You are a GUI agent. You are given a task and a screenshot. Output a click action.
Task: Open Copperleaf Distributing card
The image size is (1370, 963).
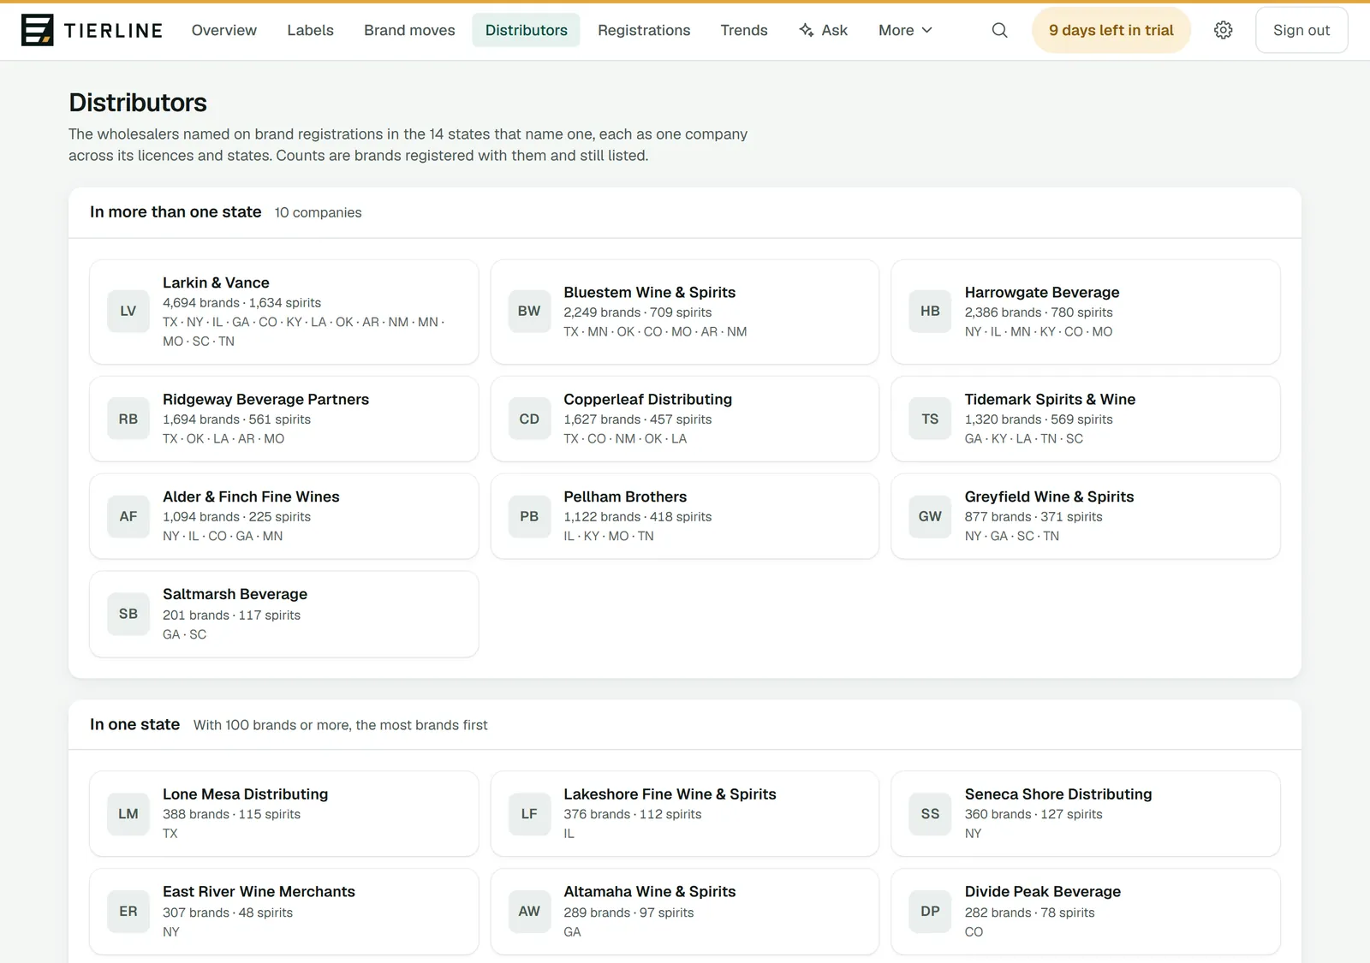coord(685,419)
